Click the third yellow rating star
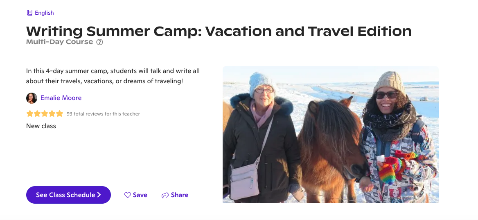 point(45,114)
